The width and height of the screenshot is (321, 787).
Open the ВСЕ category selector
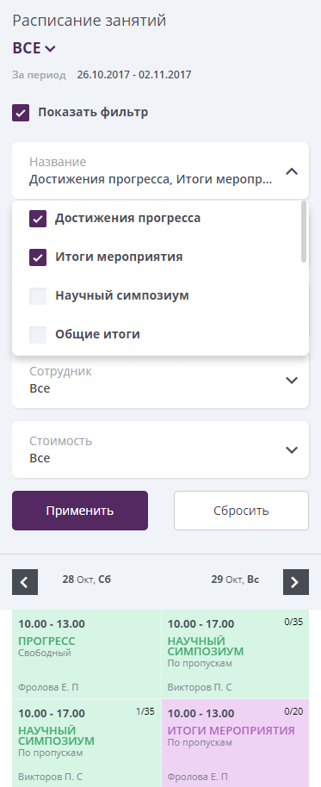(34, 48)
